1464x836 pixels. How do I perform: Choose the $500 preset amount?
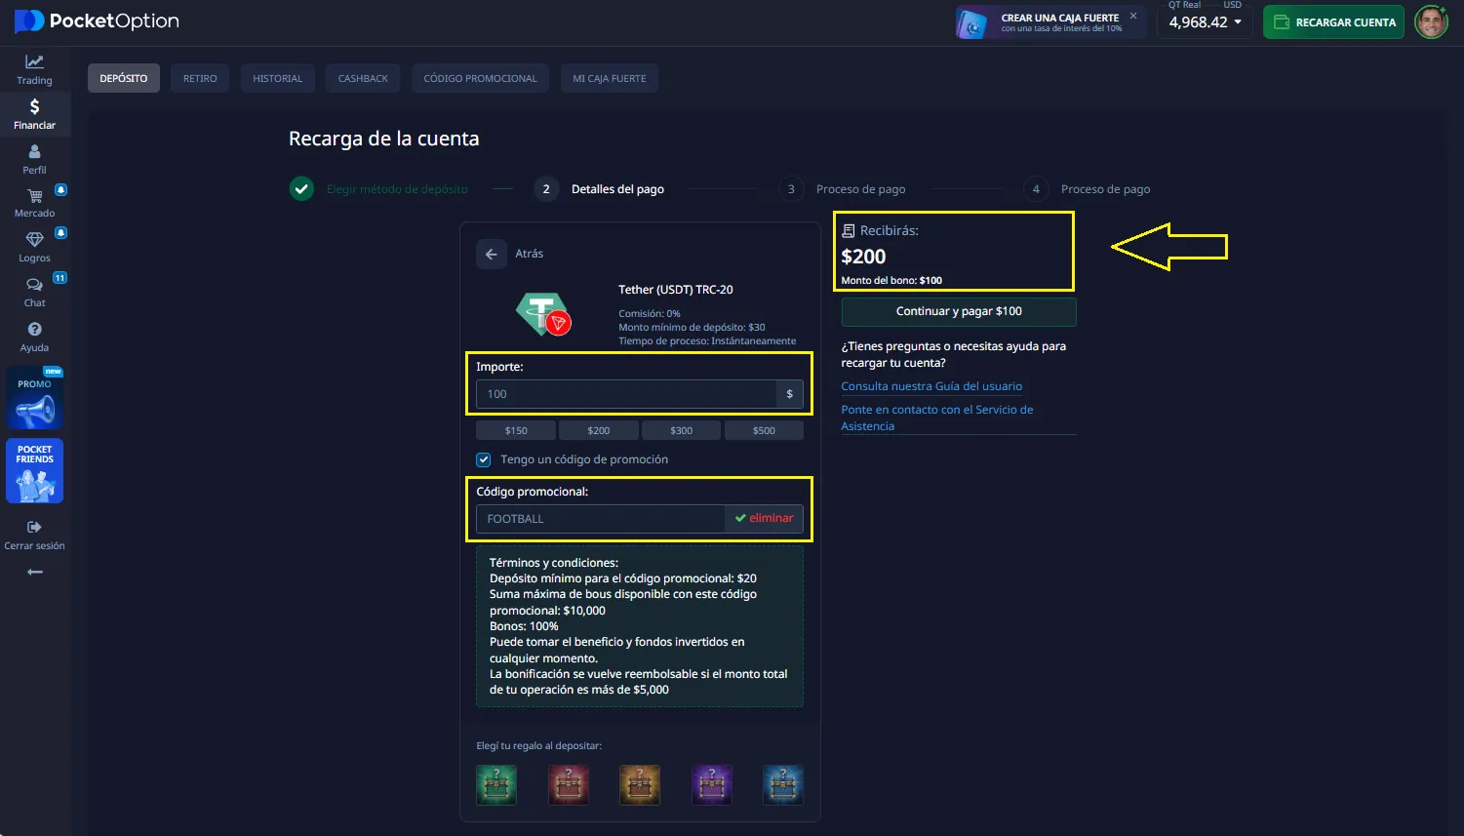(764, 430)
